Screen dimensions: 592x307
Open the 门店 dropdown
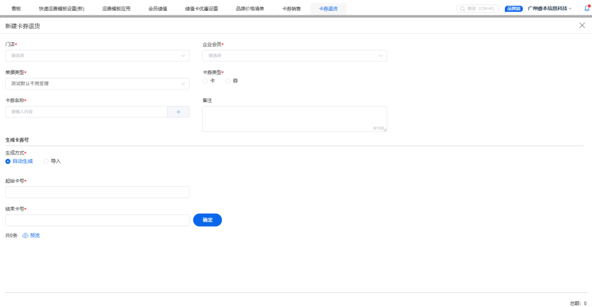(97, 56)
